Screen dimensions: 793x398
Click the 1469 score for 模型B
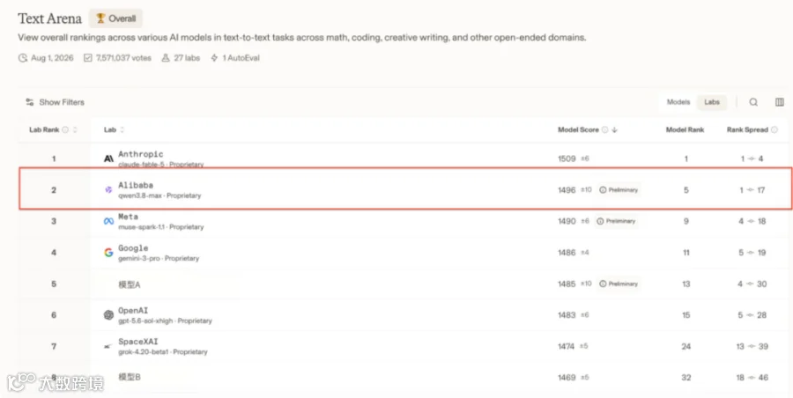[x=567, y=378]
